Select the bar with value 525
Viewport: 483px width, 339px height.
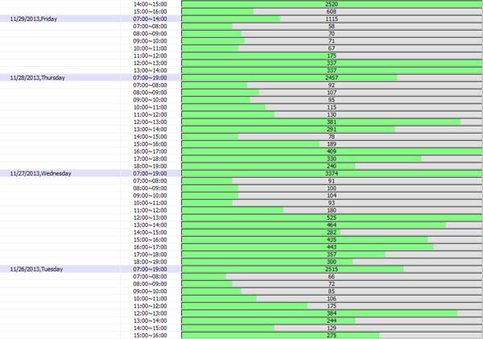pyautogui.click(x=331, y=217)
